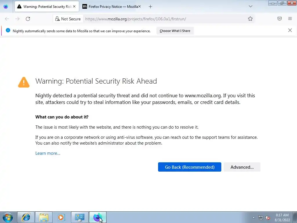Expand the Advanced... options
The image size is (297, 223).
point(242,167)
